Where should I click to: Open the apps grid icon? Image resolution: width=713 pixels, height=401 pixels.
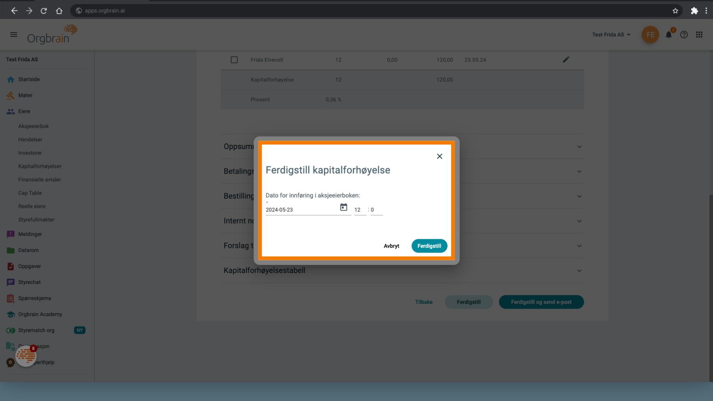[x=699, y=35]
